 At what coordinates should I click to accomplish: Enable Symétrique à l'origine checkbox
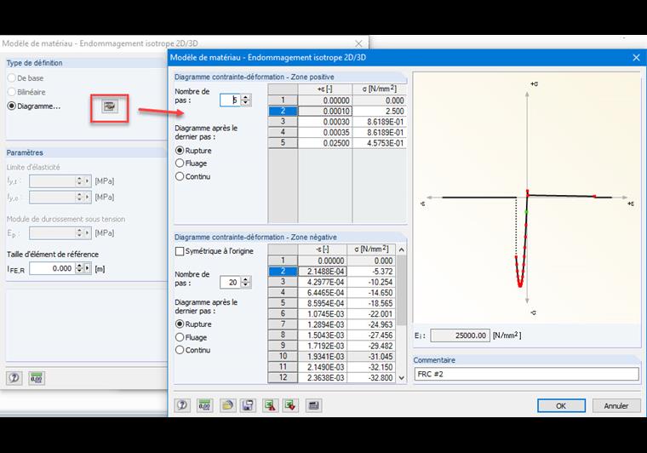click(180, 251)
